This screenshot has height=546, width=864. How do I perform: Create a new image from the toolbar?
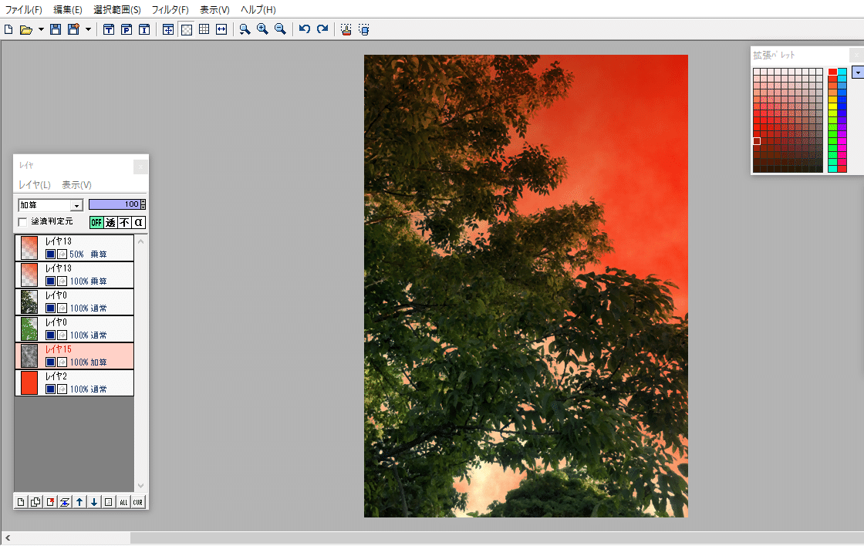click(x=8, y=29)
